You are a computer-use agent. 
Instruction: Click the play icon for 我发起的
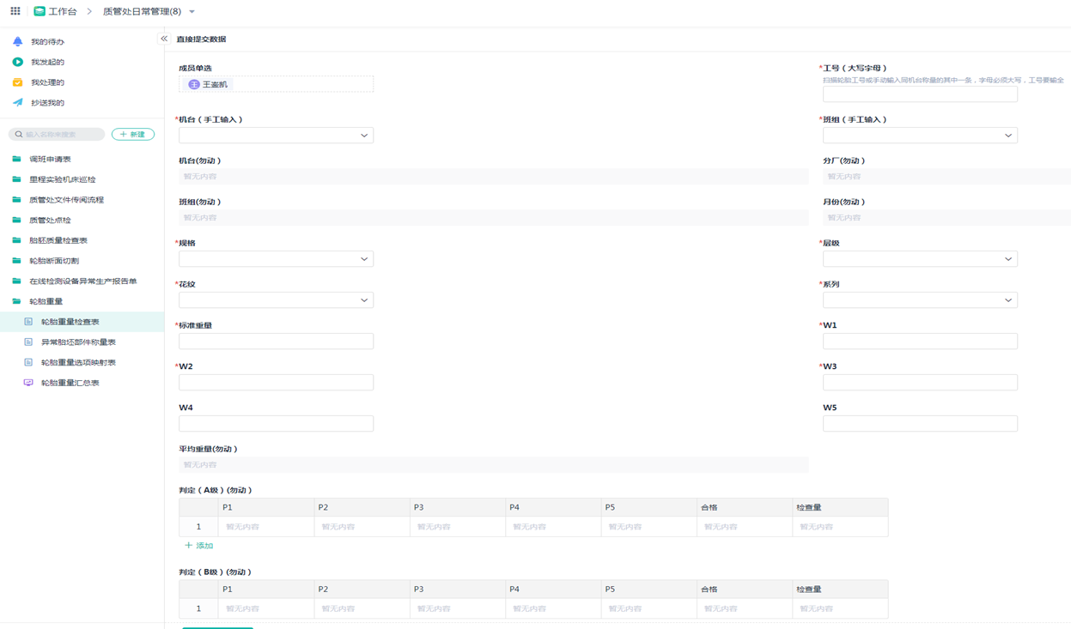pos(17,62)
